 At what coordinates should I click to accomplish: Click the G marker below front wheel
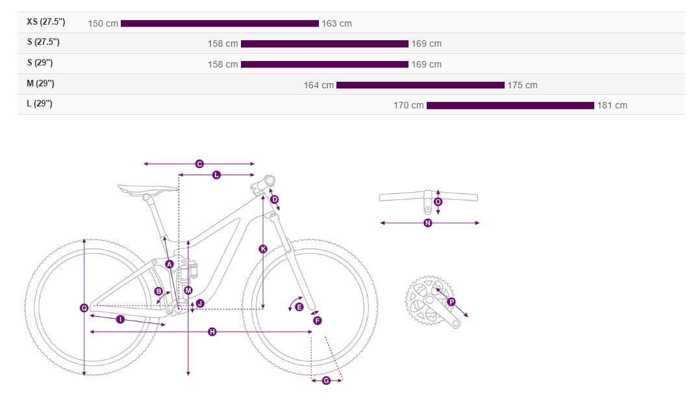[x=326, y=380]
